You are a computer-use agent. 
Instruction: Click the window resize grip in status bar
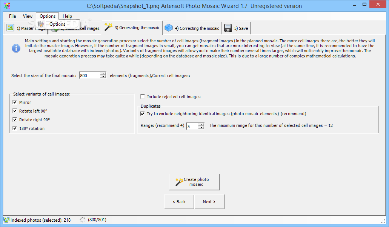click(x=383, y=221)
